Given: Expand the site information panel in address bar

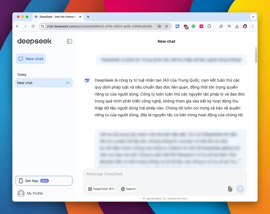Looking at the screenshot, I should click(42, 26).
